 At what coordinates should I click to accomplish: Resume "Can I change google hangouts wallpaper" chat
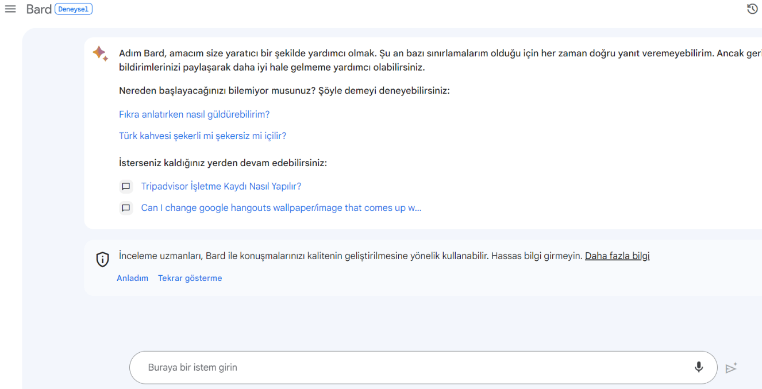coord(282,208)
